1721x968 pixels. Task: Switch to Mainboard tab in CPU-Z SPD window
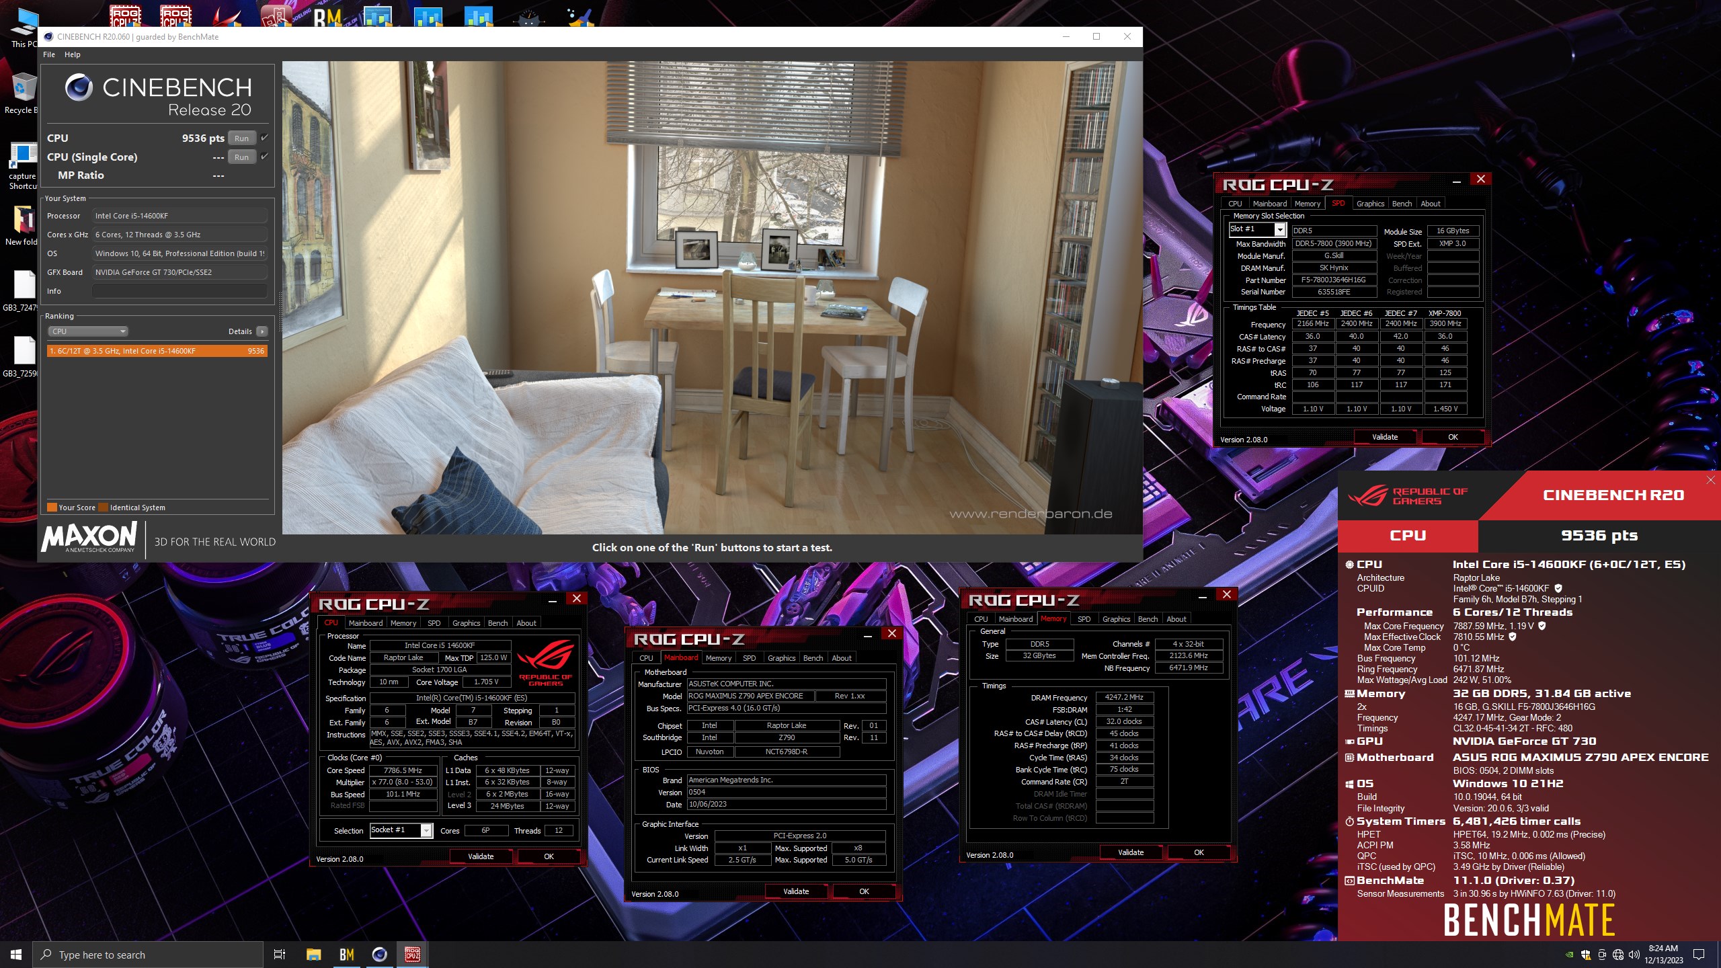[1269, 204]
